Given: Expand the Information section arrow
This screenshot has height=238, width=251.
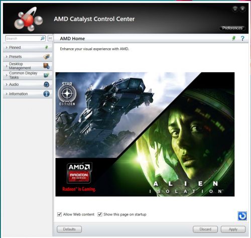Looking at the screenshot, I should [x=7, y=94].
